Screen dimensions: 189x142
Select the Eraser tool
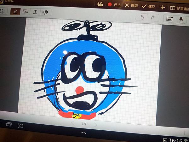45,12
